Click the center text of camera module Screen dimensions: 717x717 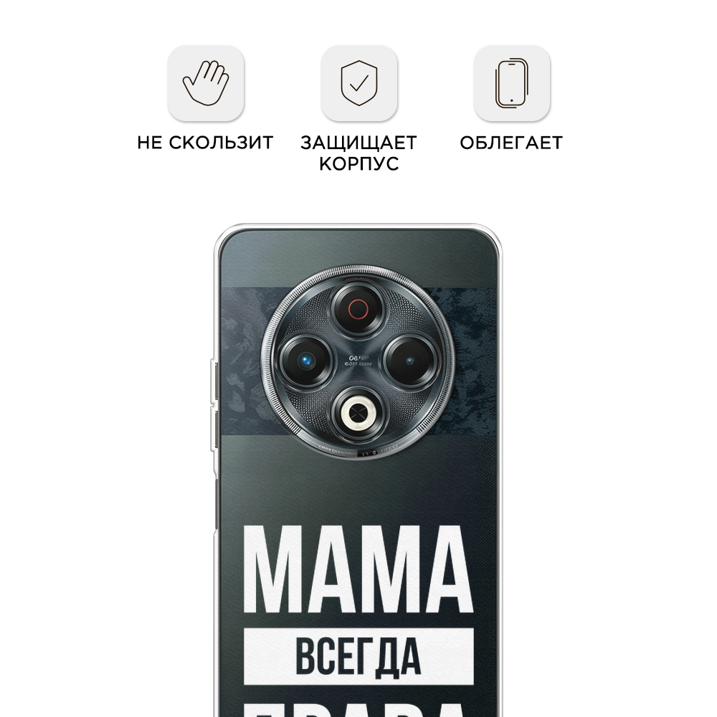click(x=358, y=361)
